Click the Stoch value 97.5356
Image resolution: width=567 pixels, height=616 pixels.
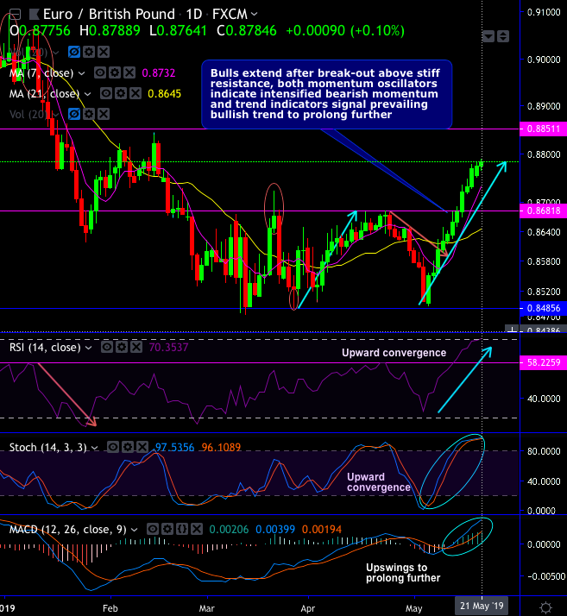174,448
